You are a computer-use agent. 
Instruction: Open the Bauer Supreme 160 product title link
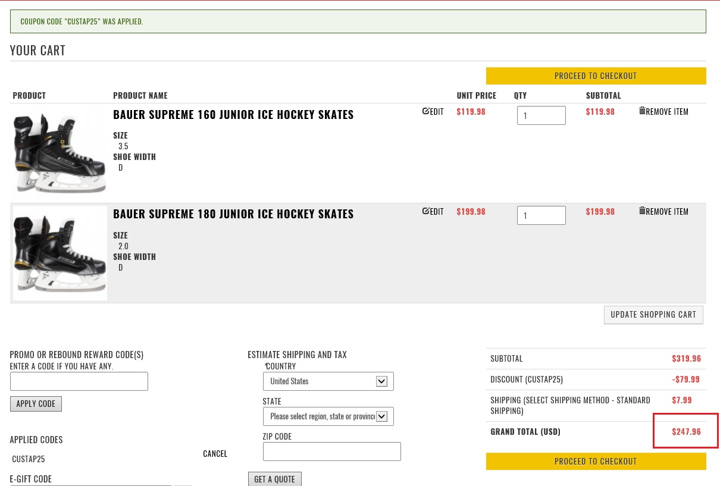pos(233,115)
